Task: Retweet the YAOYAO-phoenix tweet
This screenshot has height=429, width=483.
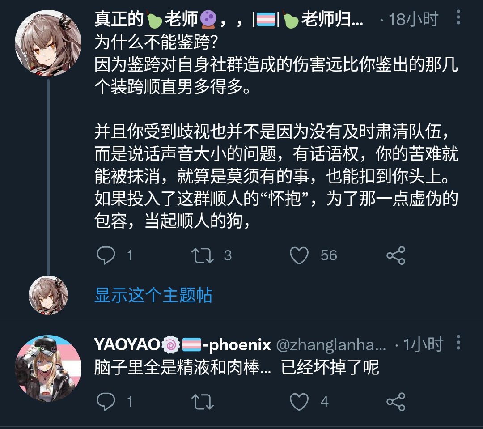Action: tap(203, 402)
